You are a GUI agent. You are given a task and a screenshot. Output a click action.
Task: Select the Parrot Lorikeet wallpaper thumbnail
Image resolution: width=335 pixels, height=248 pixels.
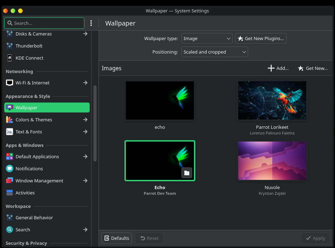coord(272,100)
